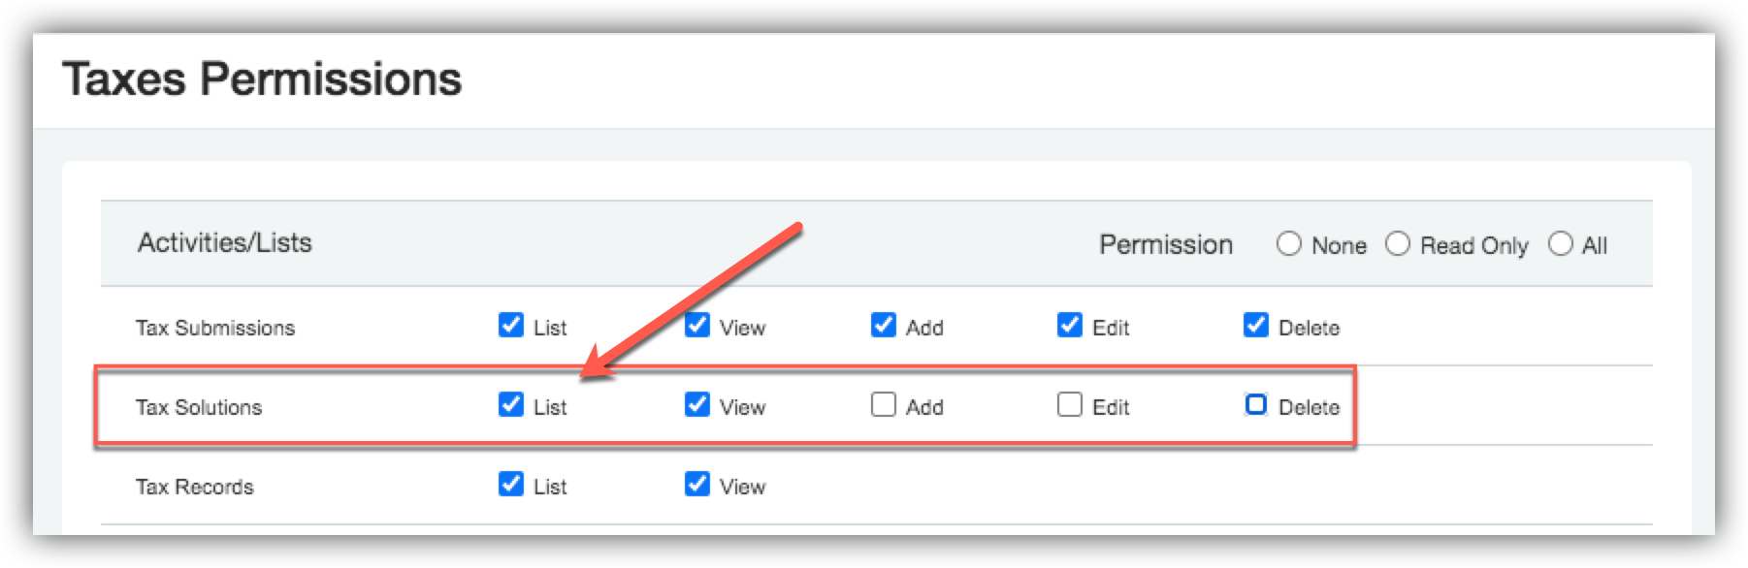Uncheck List for Tax Solutions
The image size is (1748, 568).
(x=511, y=404)
